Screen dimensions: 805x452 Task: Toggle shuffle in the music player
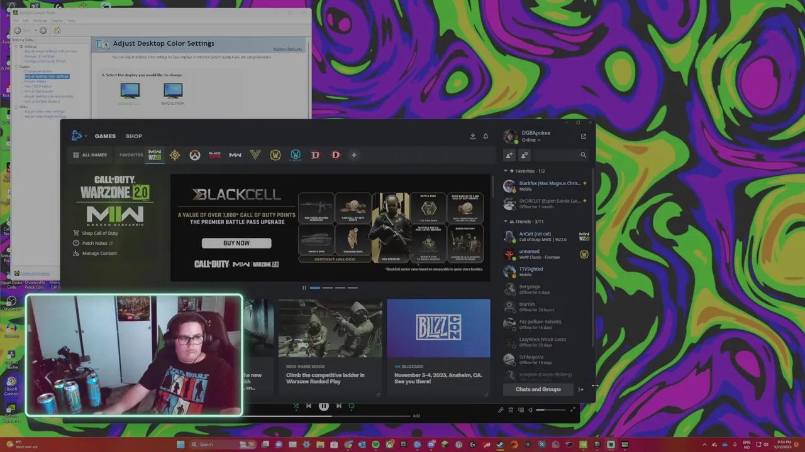pyautogui.click(x=296, y=406)
